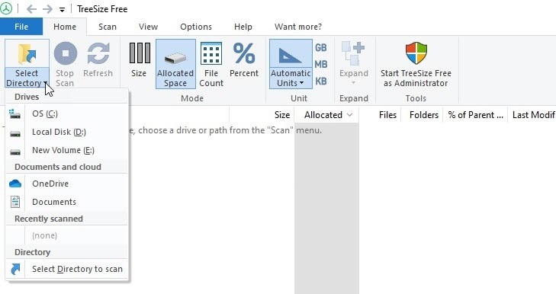Click the Allocated column sort chevron

pyautogui.click(x=349, y=115)
